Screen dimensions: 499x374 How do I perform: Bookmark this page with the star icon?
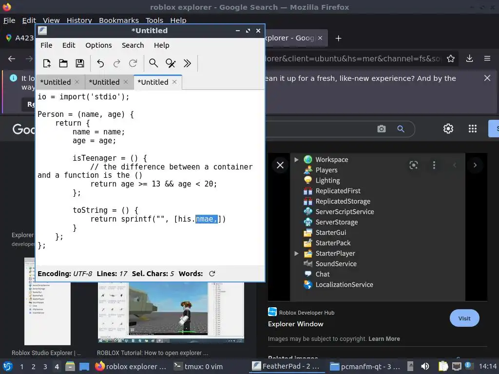451,58
